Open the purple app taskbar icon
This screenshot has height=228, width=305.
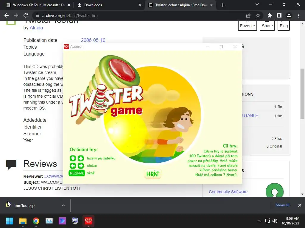[x=62, y=221]
